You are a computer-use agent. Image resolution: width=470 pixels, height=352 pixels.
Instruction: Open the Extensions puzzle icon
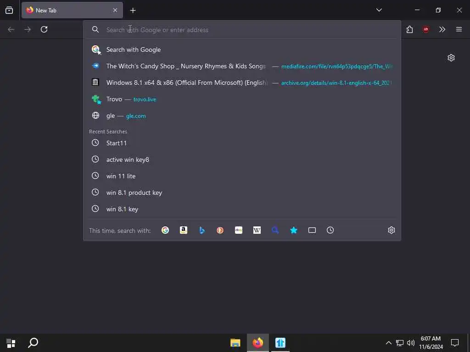pos(409,29)
